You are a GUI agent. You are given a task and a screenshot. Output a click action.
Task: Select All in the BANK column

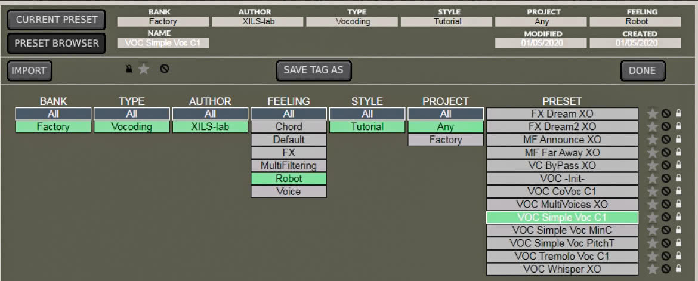tap(54, 114)
